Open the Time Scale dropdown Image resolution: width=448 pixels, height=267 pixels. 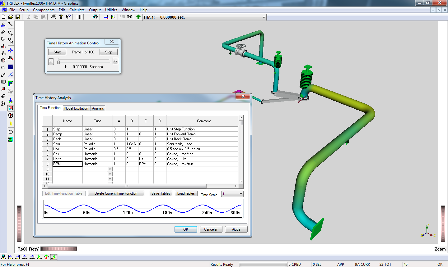(241, 194)
